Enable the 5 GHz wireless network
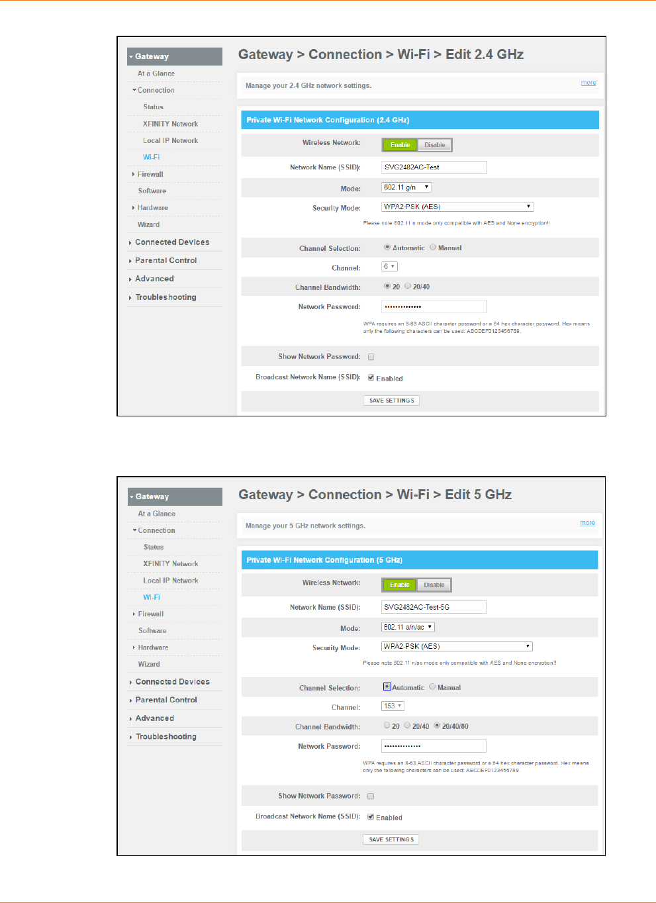 coord(399,585)
